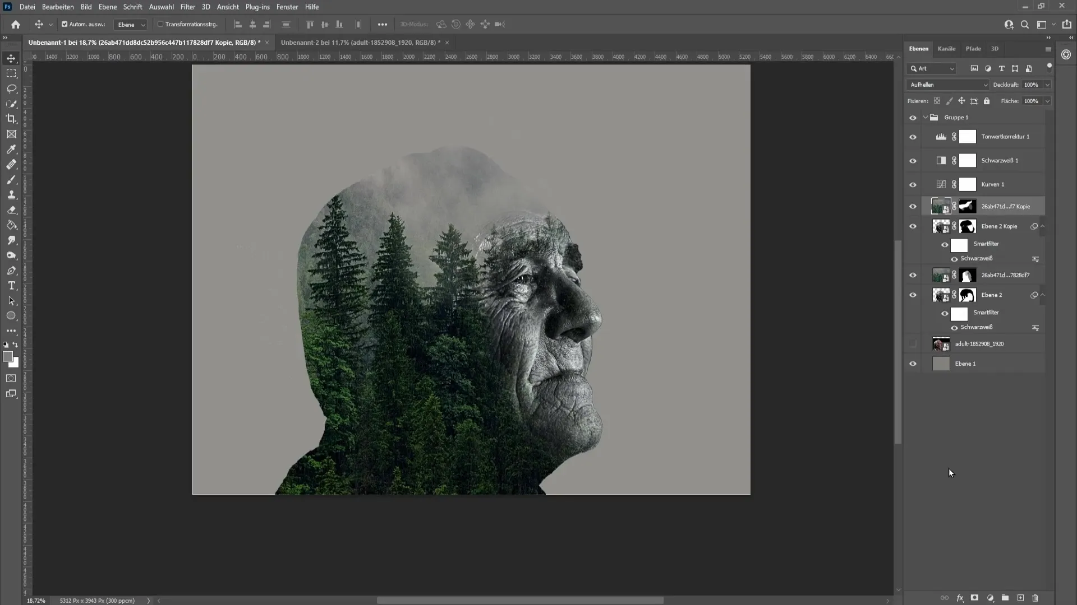Screen dimensions: 1077x605
Task: Open the Move tool preset picker arrow
Action: tap(50, 25)
